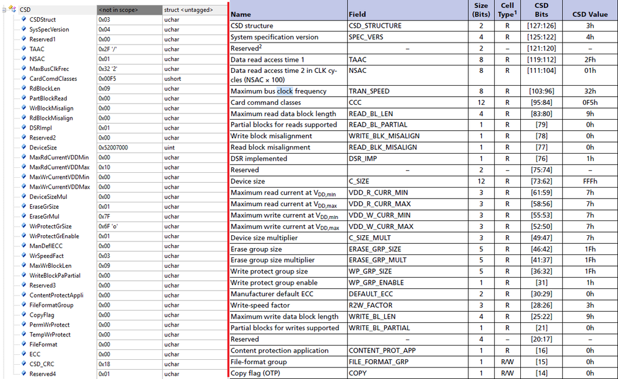Click the field icon beside MaxBusClkFrec

coord(24,69)
